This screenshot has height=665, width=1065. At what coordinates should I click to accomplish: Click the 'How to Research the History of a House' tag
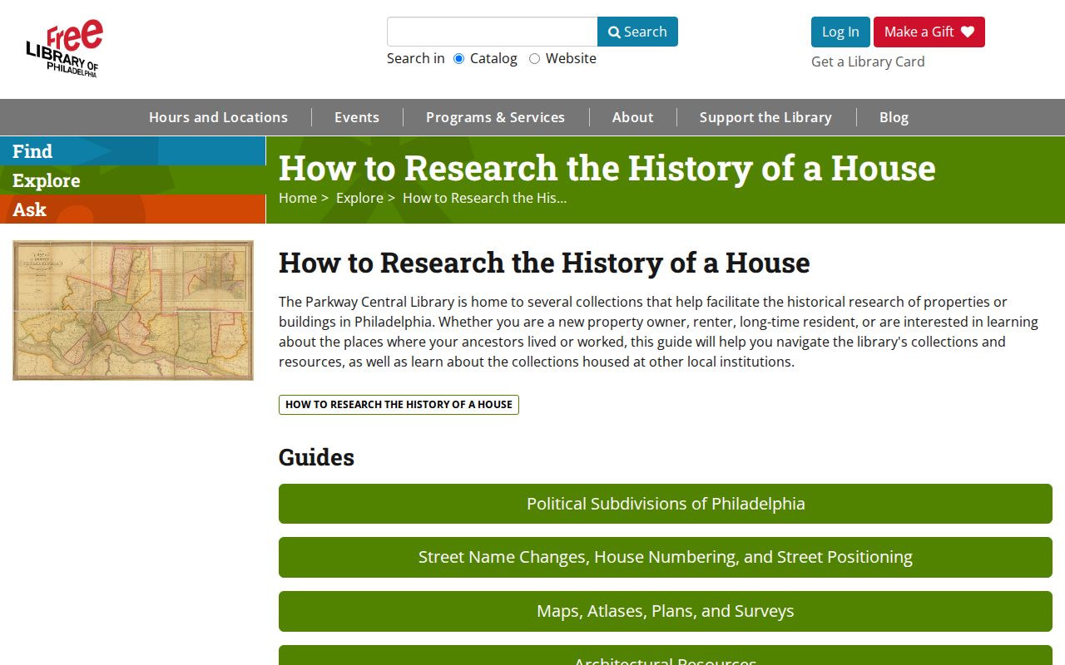399,405
